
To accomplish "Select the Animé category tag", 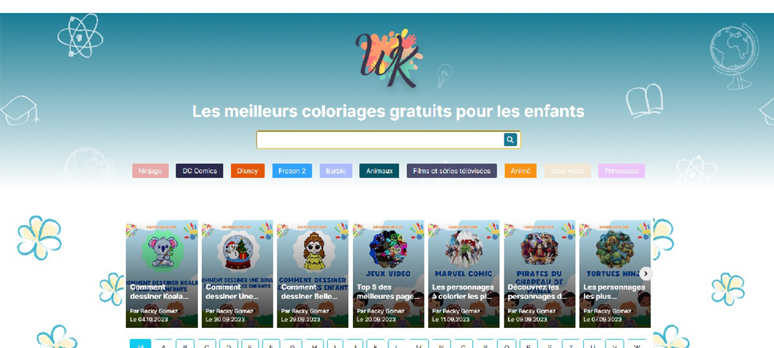I will (521, 171).
